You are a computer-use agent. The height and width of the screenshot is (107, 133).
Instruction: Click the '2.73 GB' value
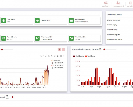77,39
